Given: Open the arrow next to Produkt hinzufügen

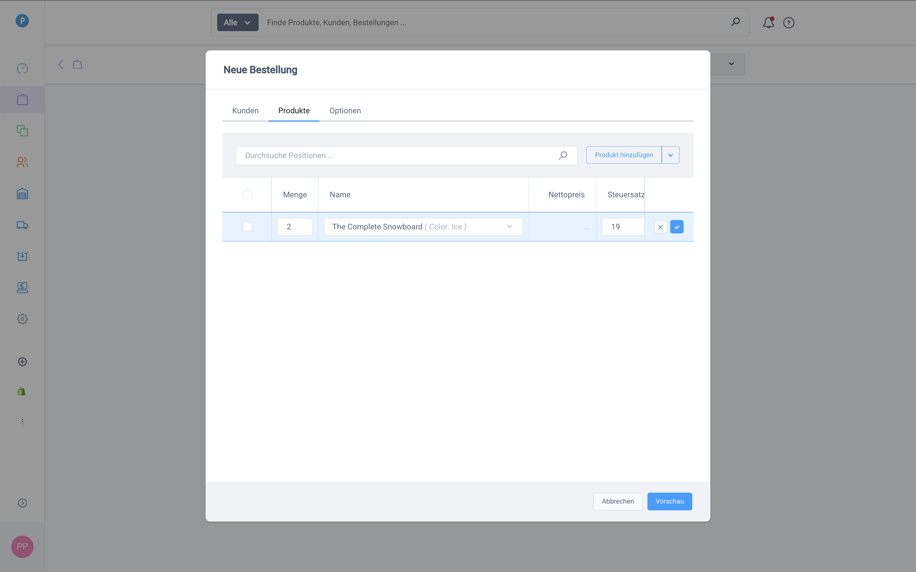Looking at the screenshot, I should pyautogui.click(x=670, y=155).
